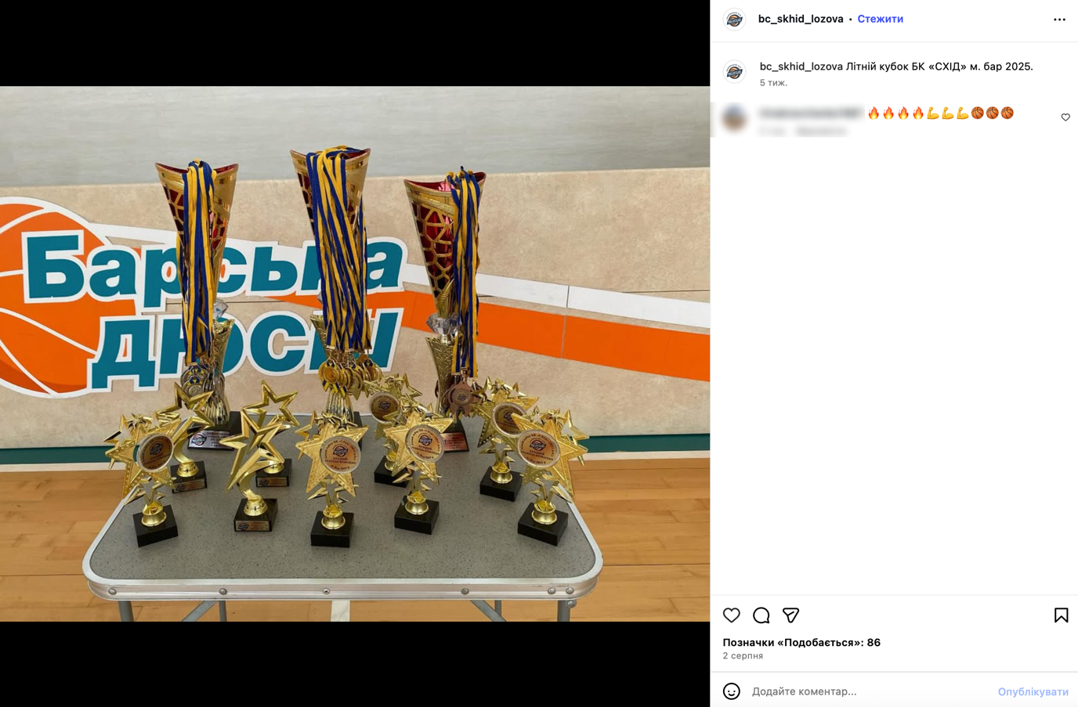Screen dimensions: 1078x707
Task: Follow the account via Стежити
Action: 880,19
